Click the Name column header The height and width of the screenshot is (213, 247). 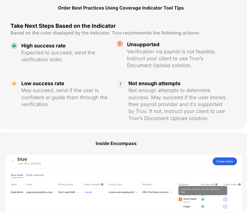[x=14, y=184]
